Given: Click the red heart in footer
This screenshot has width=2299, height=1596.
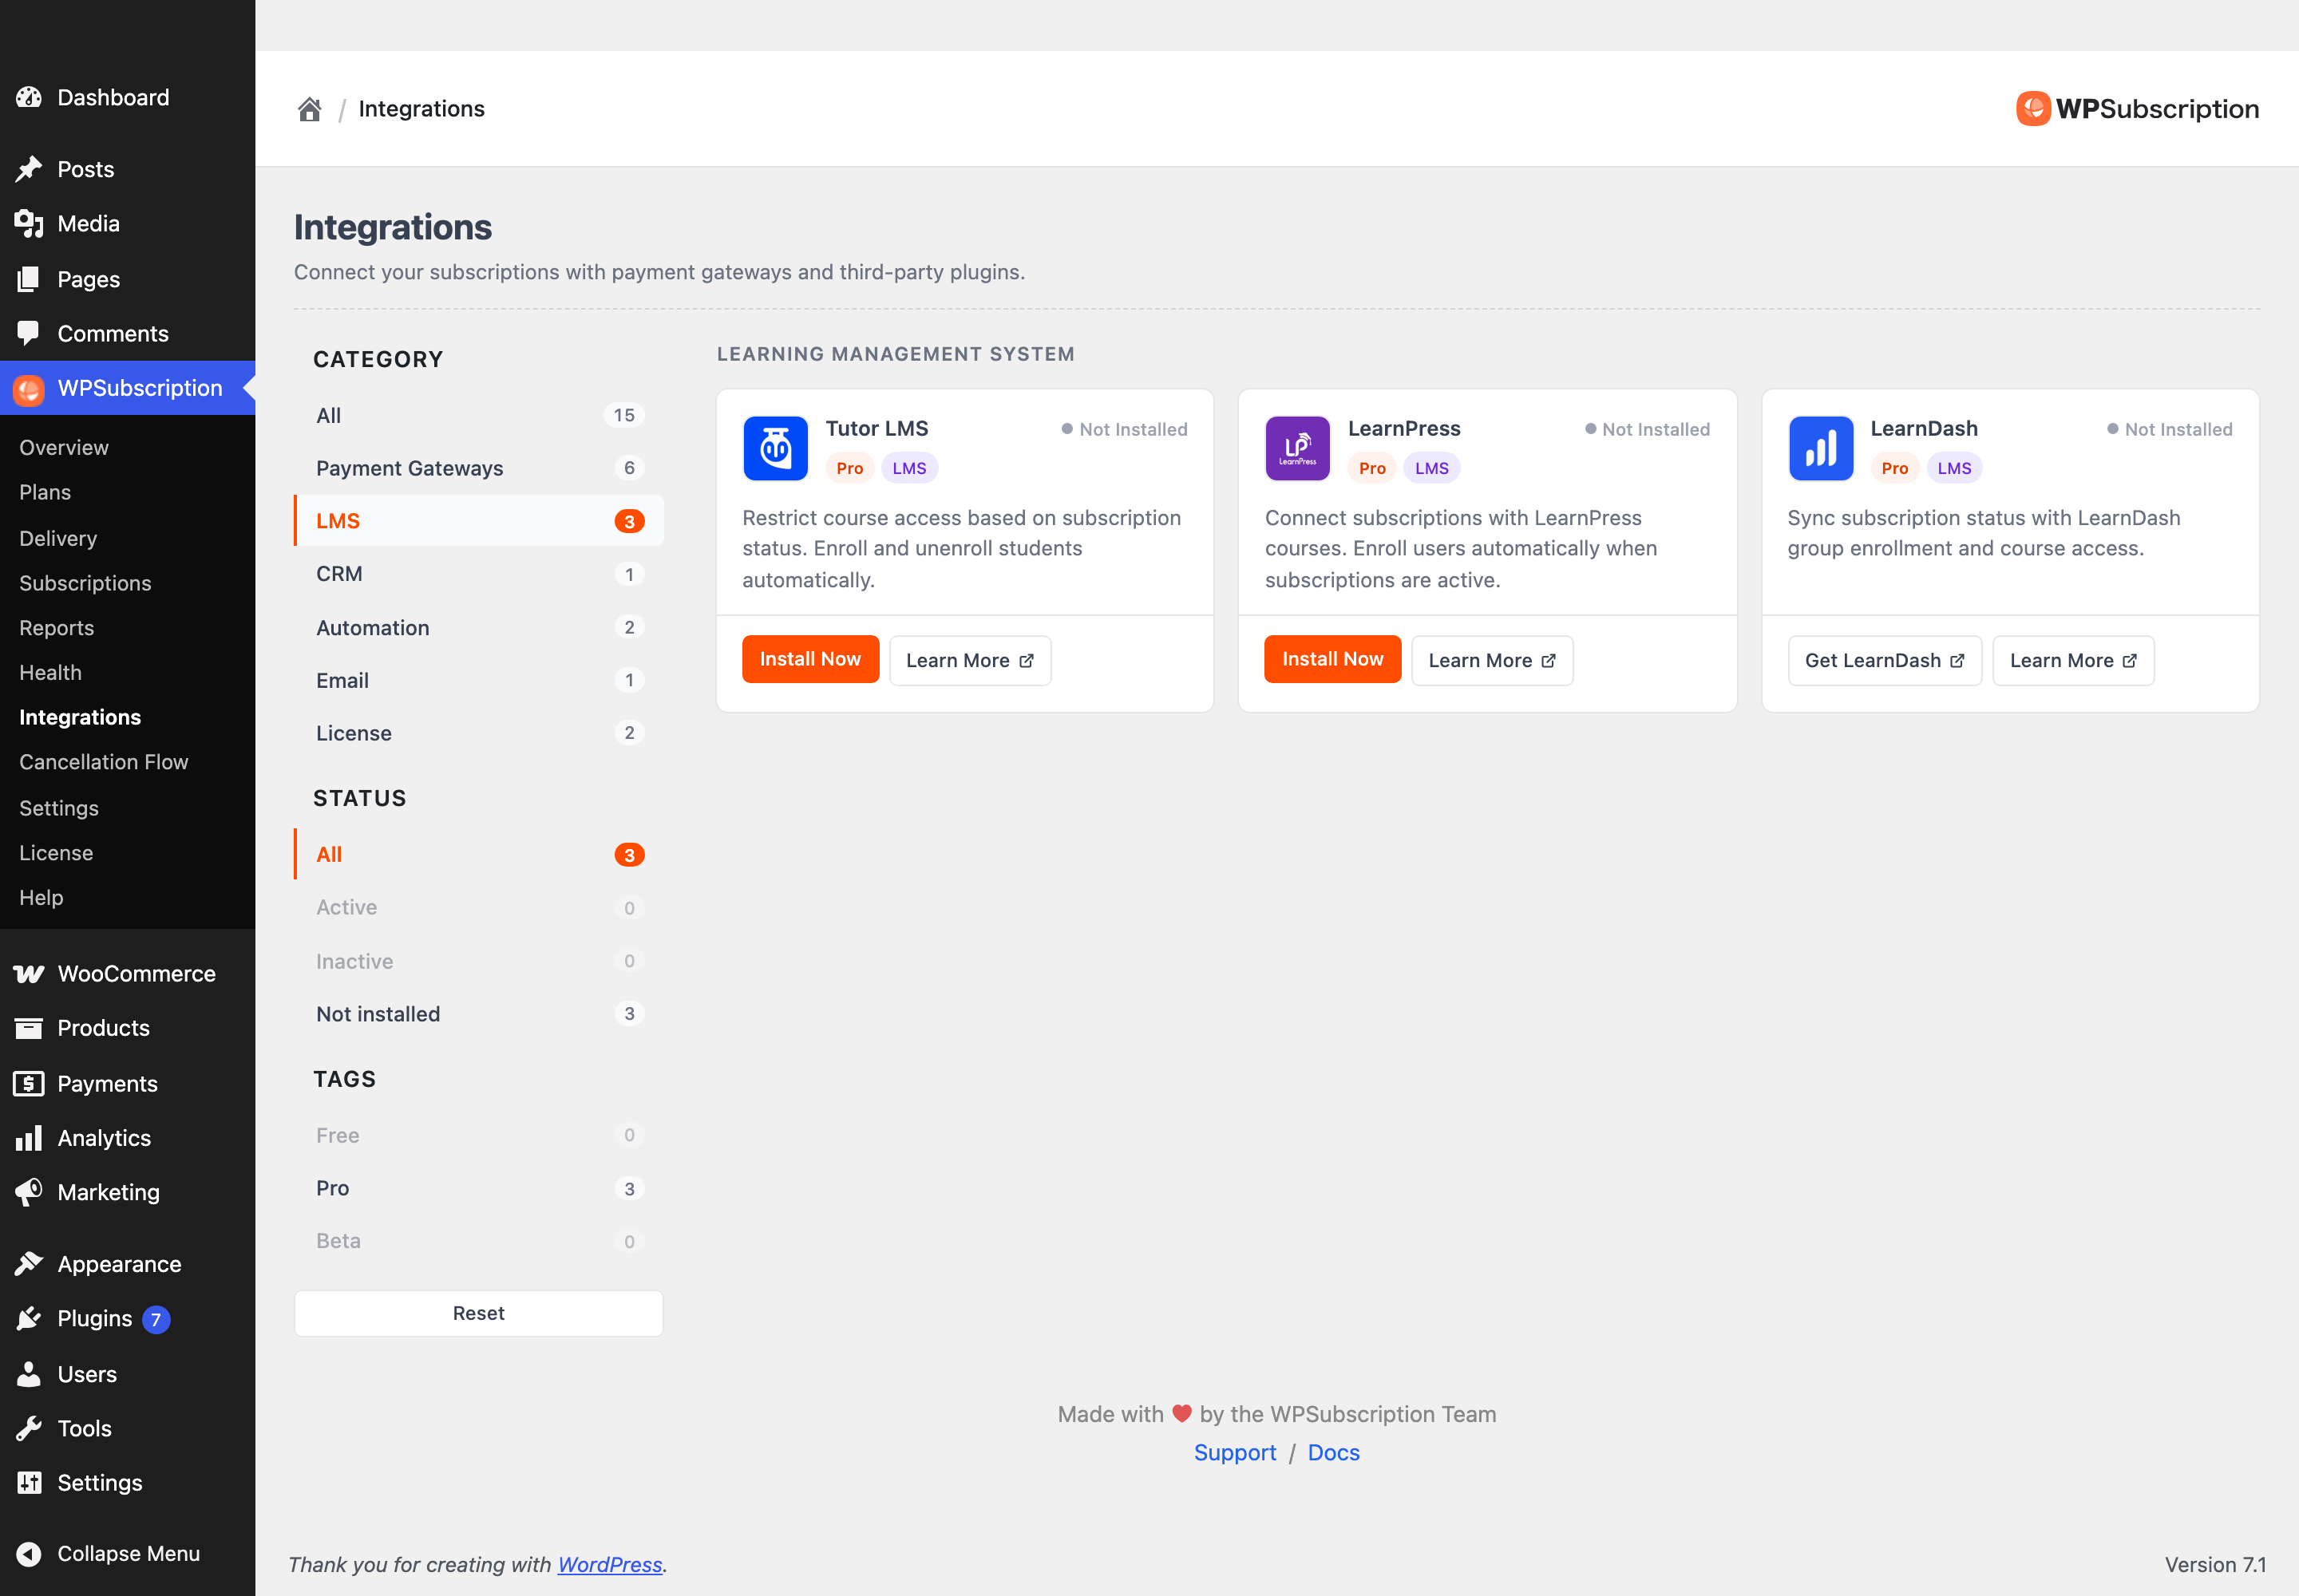Looking at the screenshot, I should pos(1181,1414).
